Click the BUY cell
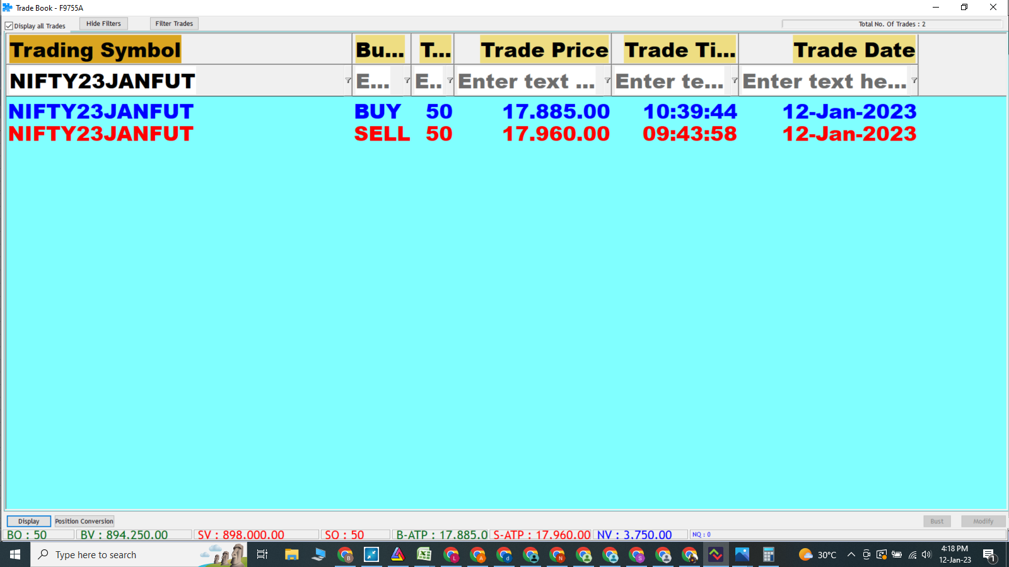 378,112
